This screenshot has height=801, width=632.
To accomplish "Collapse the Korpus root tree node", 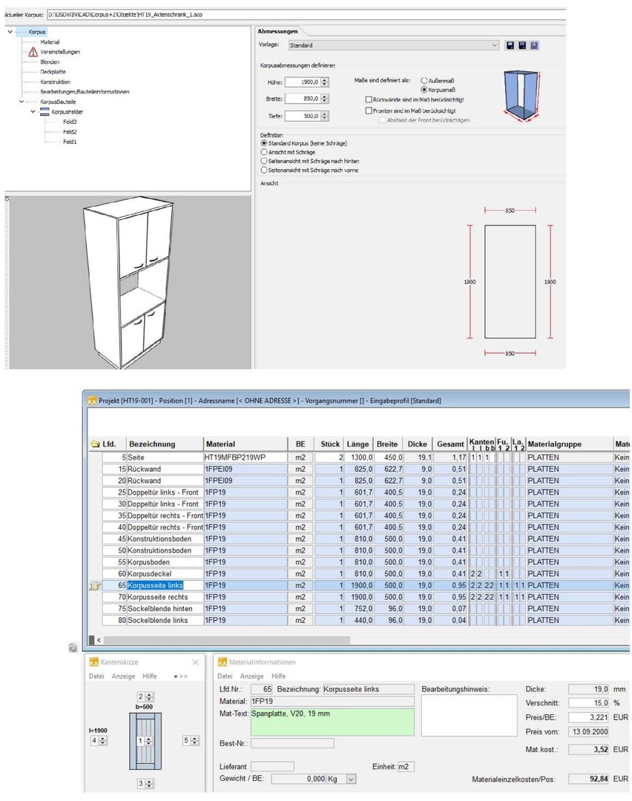I will pyautogui.click(x=10, y=32).
